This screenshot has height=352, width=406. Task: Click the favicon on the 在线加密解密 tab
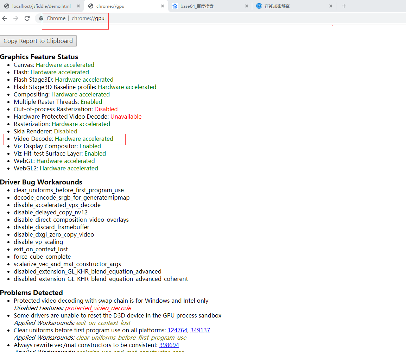pos(259,6)
